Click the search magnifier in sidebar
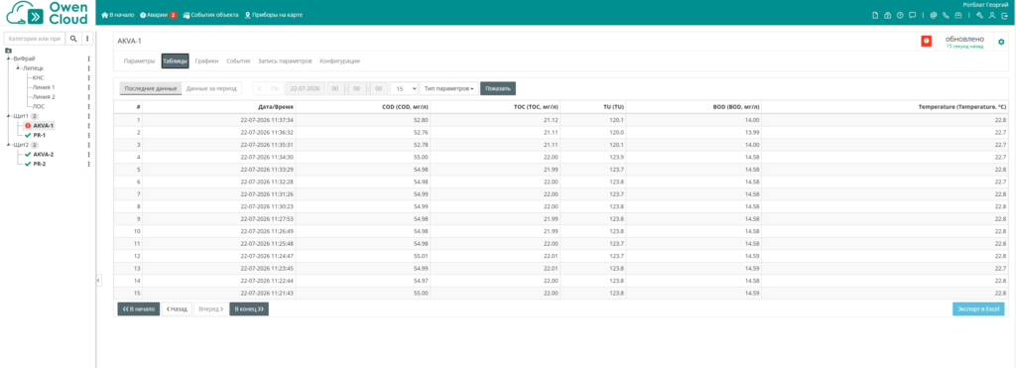Viewport: 1016px width, 368px height. (x=73, y=39)
